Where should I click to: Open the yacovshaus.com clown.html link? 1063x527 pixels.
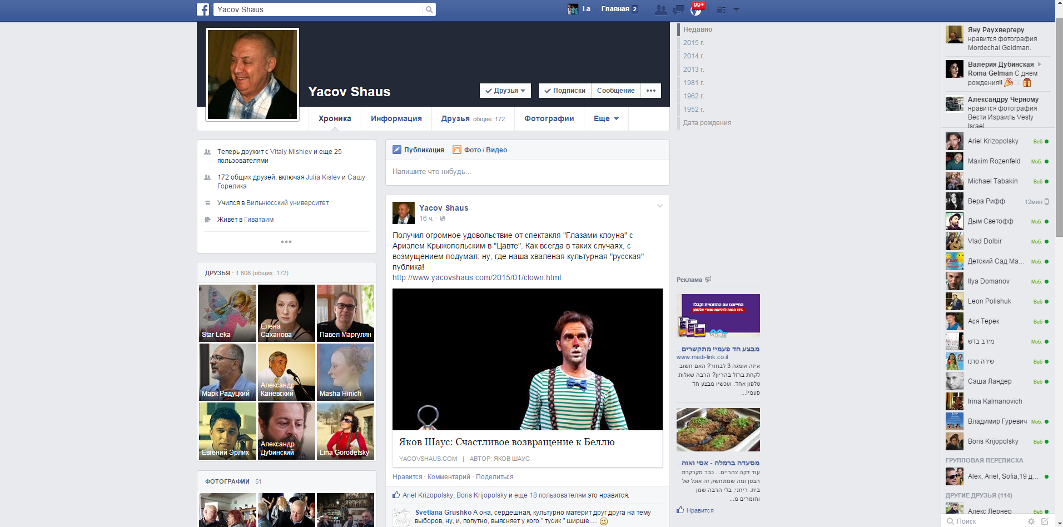coord(476,277)
